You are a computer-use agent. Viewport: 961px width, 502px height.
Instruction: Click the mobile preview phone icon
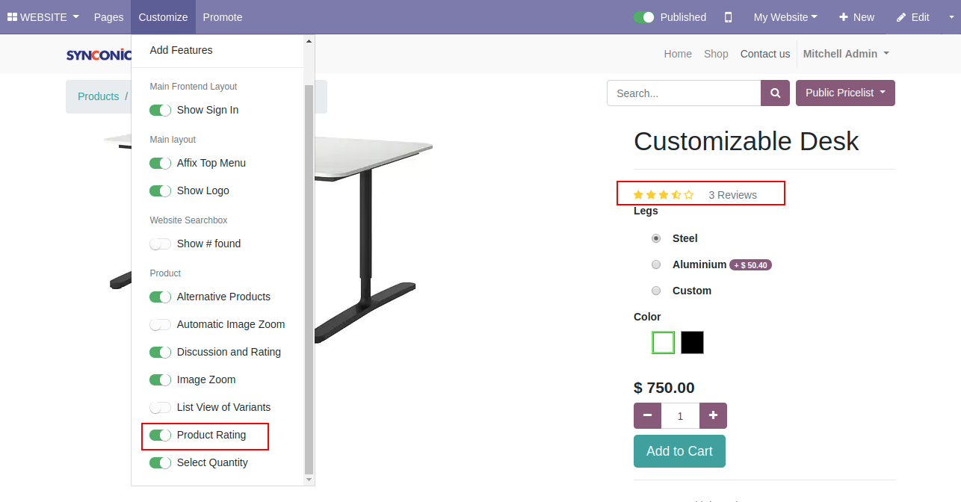coord(729,17)
